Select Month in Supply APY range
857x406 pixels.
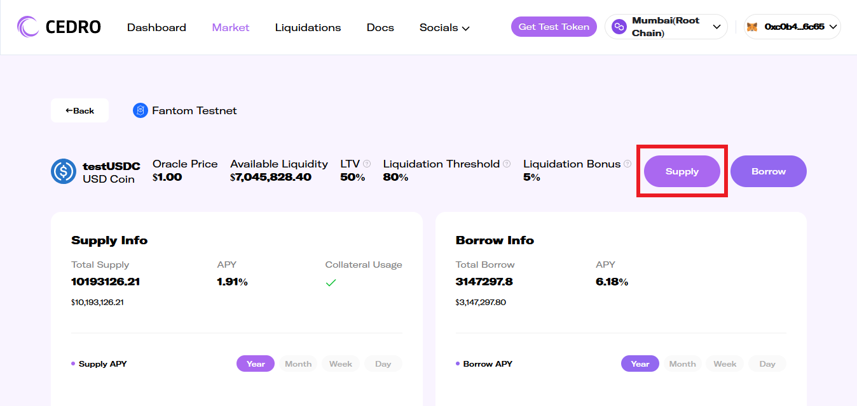(298, 363)
